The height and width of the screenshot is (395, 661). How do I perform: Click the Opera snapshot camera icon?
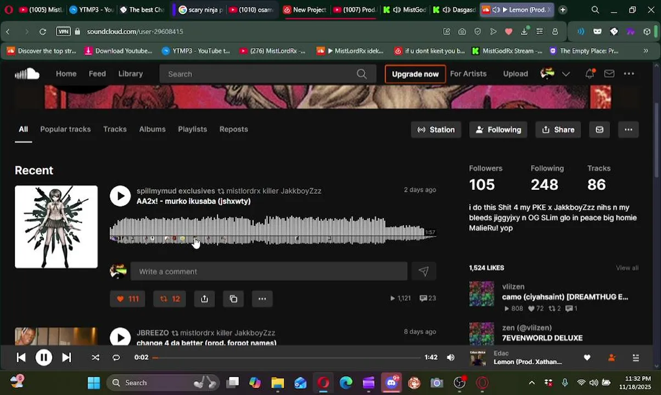point(462,32)
